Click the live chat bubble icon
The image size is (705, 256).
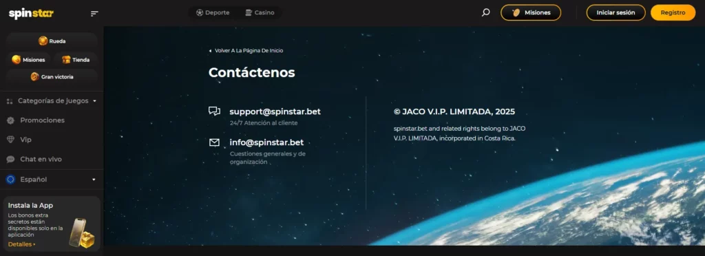point(10,160)
